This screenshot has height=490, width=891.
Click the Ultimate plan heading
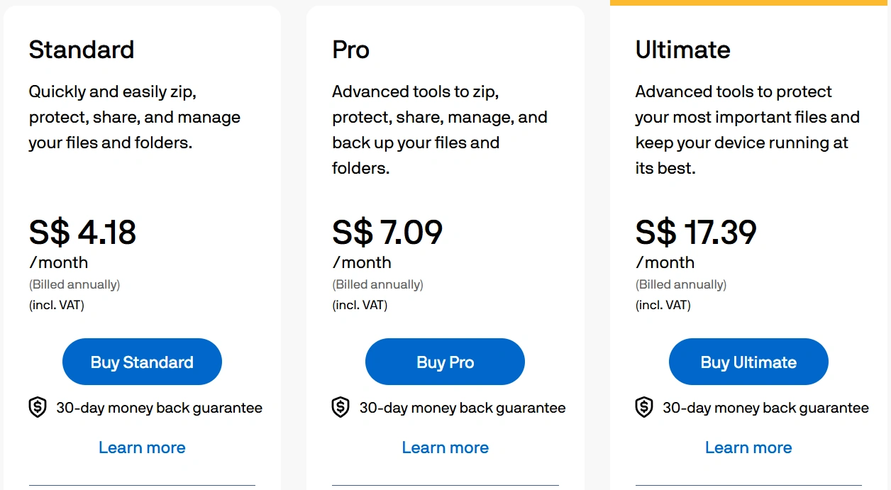point(682,50)
